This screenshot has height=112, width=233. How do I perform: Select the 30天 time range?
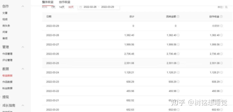point(71,7)
